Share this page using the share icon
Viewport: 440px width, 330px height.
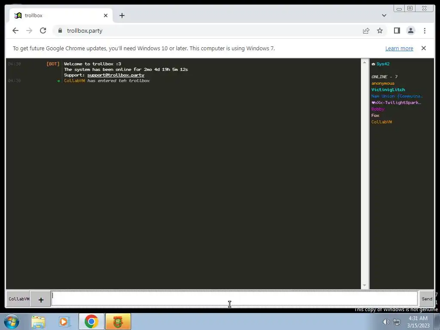tap(366, 31)
